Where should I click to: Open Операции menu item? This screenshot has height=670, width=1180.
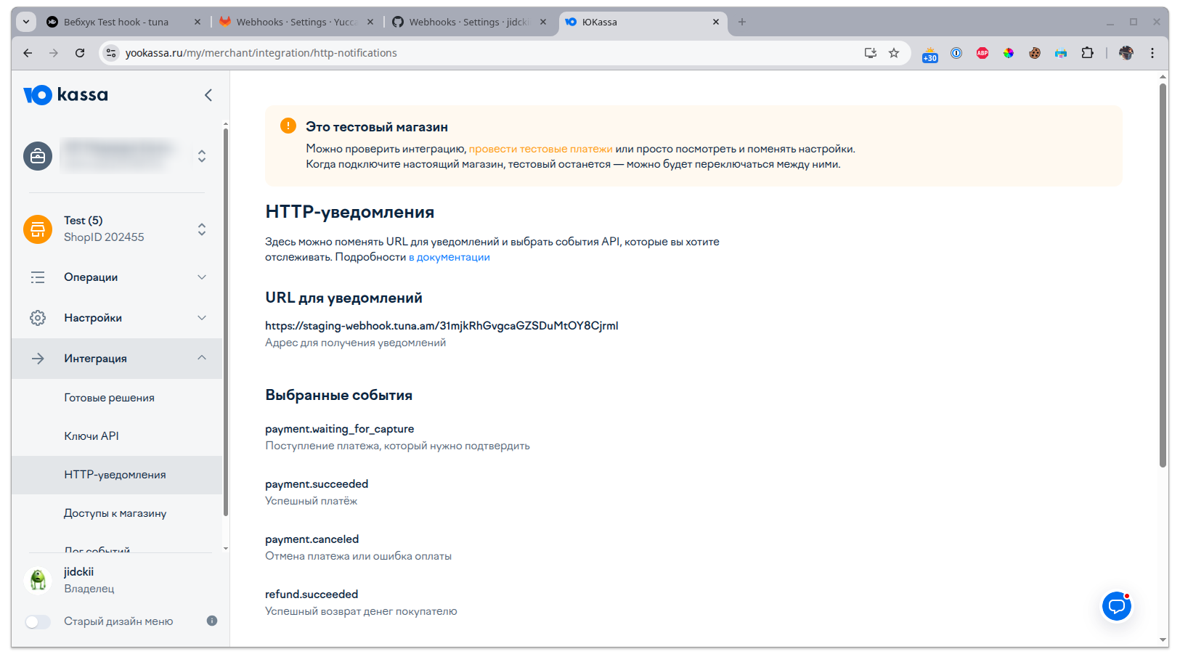(117, 277)
